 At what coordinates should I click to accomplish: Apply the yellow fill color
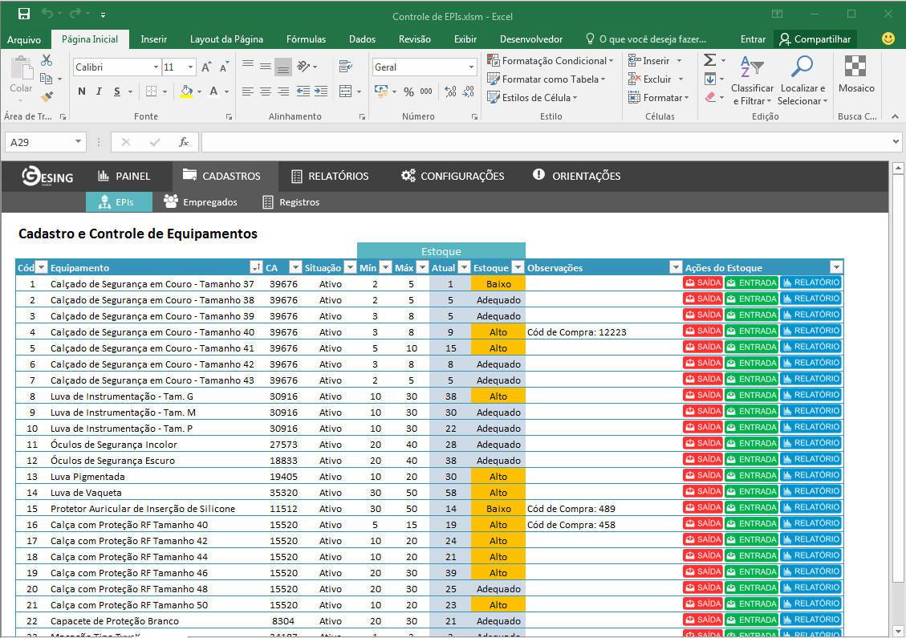point(186,91)
